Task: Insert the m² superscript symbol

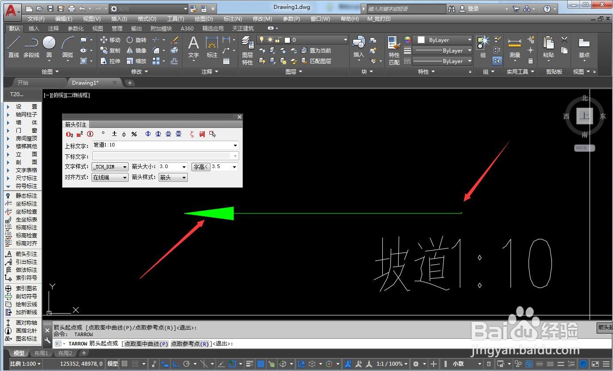Action: coord(80,134)
